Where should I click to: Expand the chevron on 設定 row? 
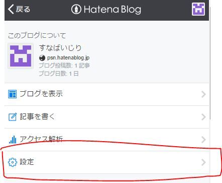point(203,162)
